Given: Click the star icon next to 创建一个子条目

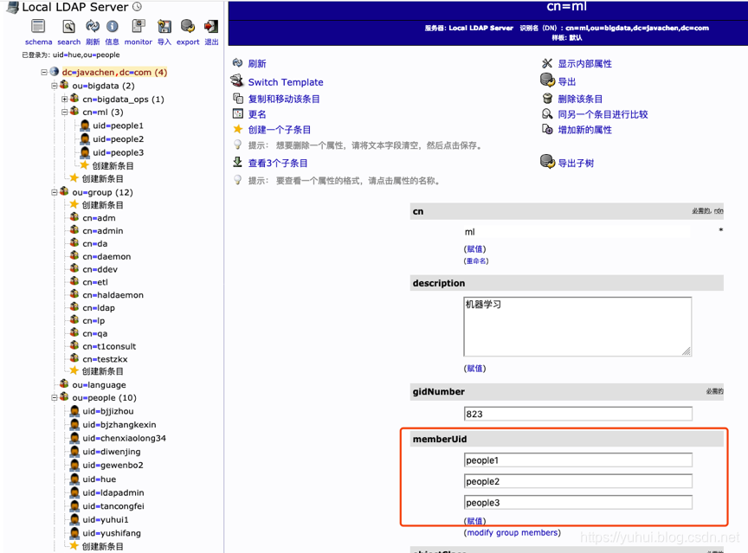Looking at the screenshot, I should click(238, 129).
